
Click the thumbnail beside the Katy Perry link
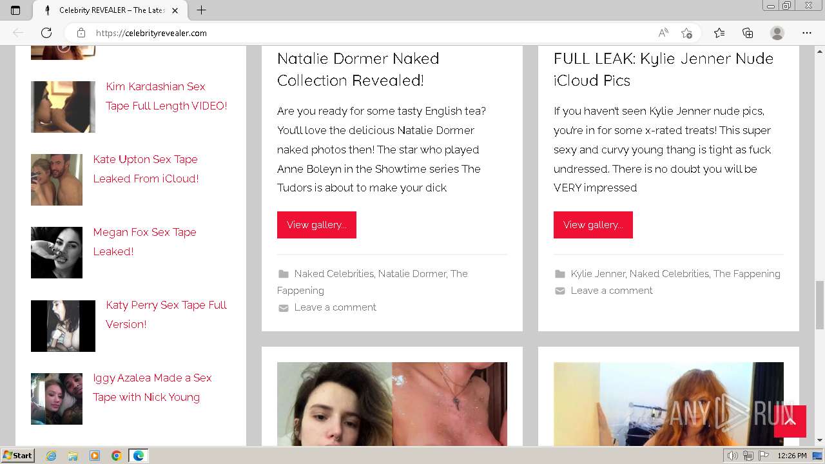tap(63, 326)
